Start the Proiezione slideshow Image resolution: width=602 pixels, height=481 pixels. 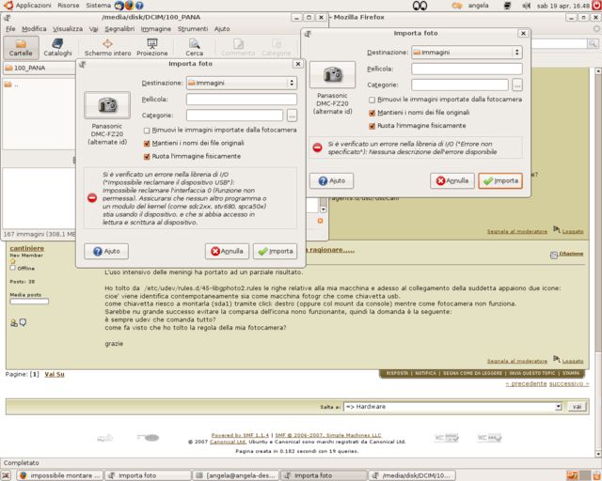click(x=152, y=47)
